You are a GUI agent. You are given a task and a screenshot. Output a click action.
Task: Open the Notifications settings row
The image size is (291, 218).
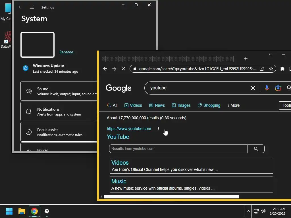pos(59,112)
